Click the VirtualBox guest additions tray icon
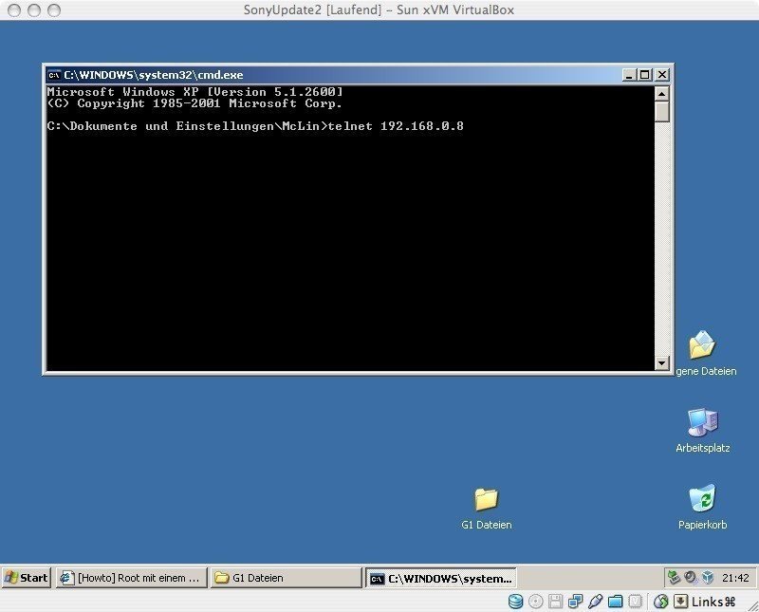The image size is (759, 612). pyautogui.click(x=708, y=577)
